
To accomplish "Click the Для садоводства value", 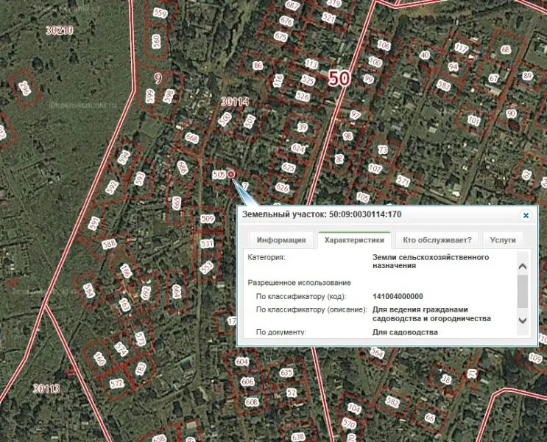I will 405,332.
